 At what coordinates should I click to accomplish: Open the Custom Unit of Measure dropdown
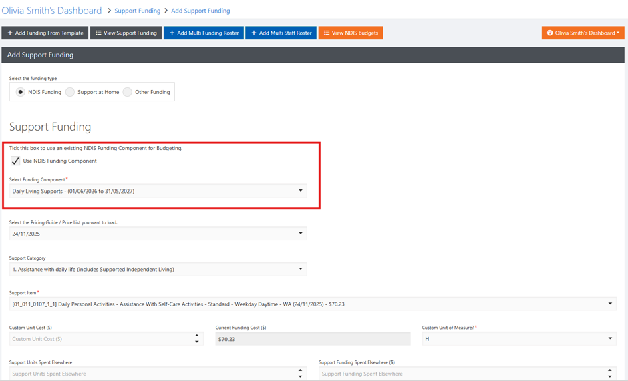coord(519,339)
